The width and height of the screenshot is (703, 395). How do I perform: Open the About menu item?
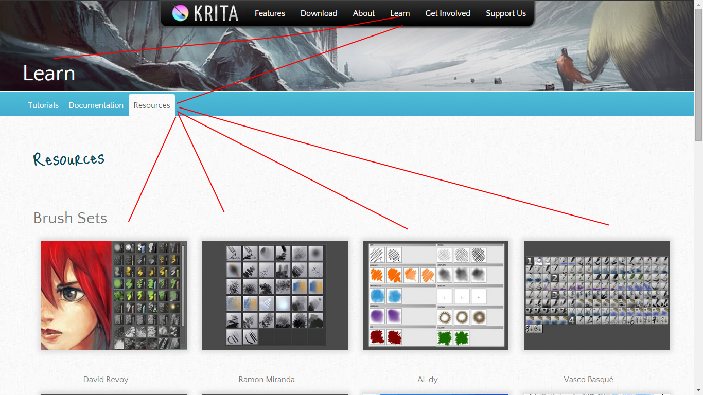coord(364,13)
